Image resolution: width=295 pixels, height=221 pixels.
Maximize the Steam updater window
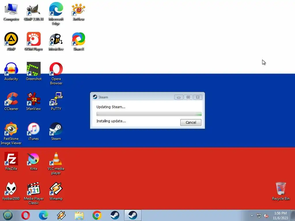tap(188, 97)
